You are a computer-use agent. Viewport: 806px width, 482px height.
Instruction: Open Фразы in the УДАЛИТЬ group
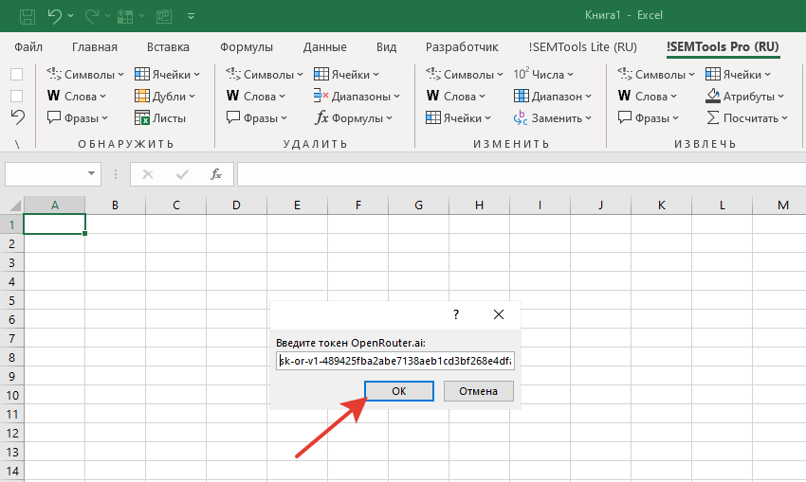(257, 118)
